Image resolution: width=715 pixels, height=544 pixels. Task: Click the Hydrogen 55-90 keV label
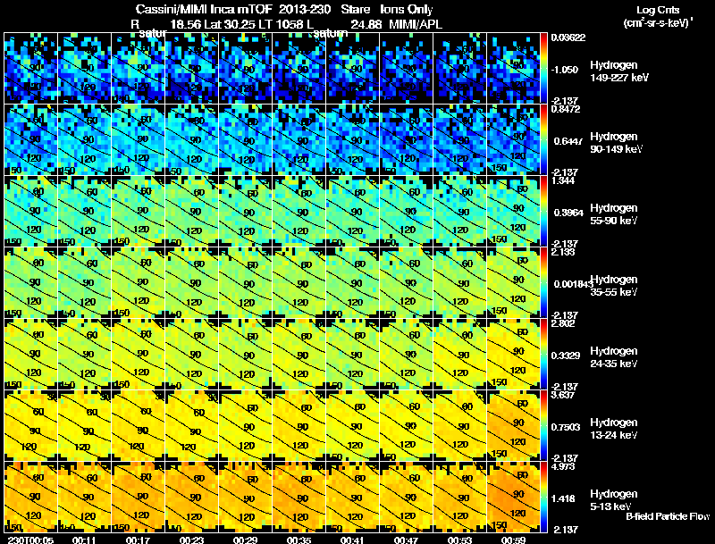click(x=614, y=214)
